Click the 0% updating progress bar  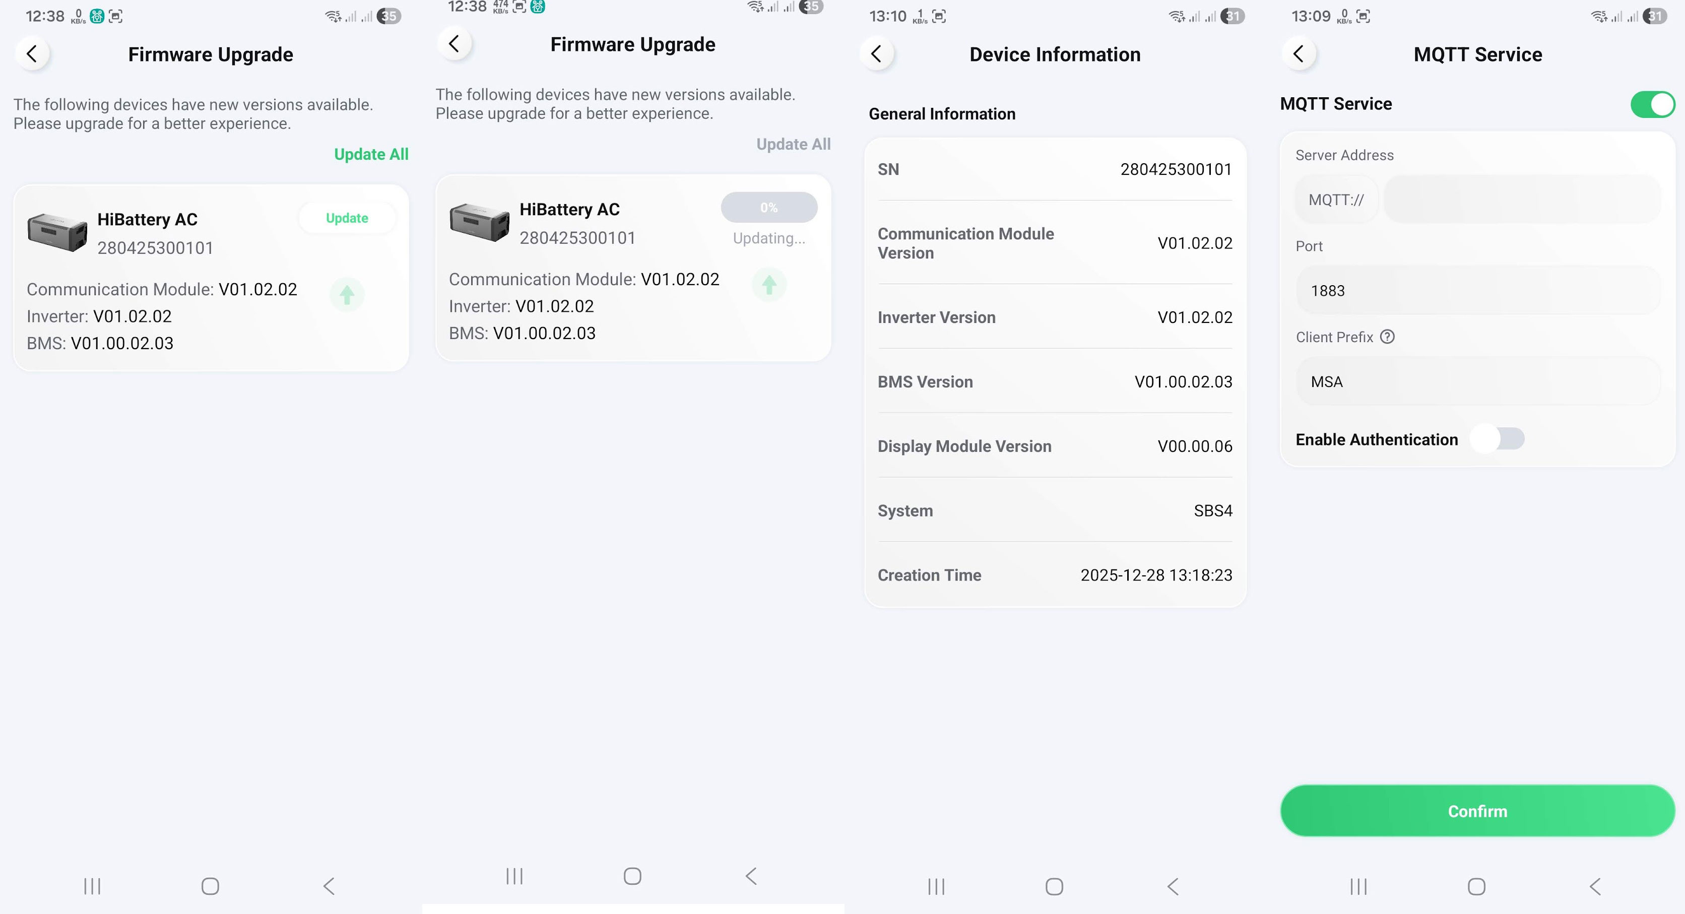[768, 208]
